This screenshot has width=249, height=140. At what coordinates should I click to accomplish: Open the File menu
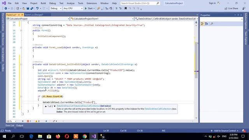point(10,3)
